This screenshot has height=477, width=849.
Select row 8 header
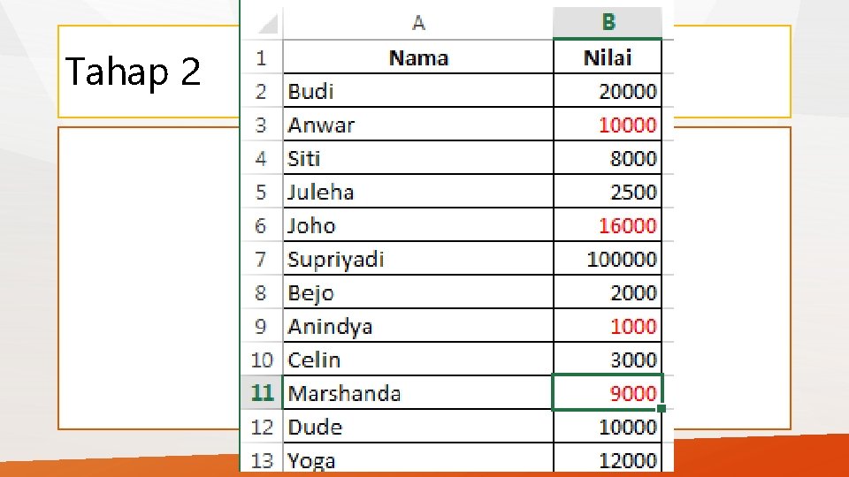pos(262,292)
